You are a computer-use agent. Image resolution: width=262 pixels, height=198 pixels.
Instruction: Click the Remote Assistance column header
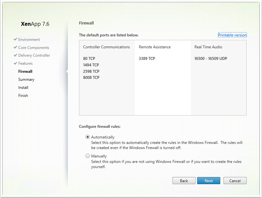[x=154, y=47]
